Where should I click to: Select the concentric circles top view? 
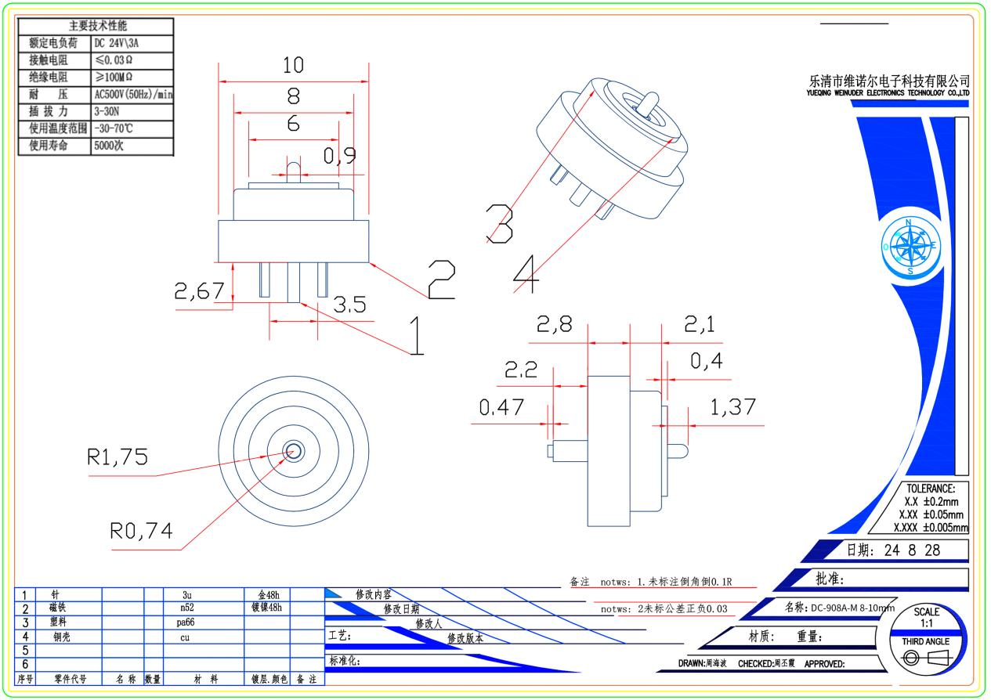pyautogui.click(x=293, y=450)
